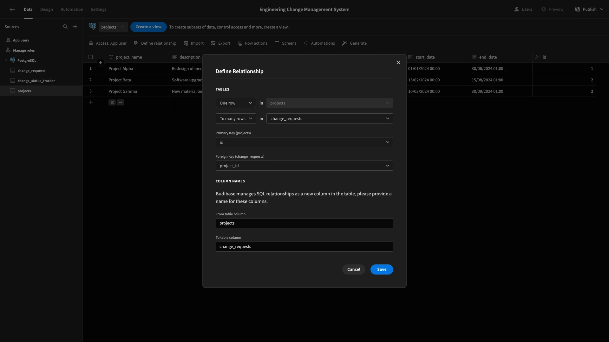Image resolution: width=609 pixels, height=342 pixels.
Task: Click the Preview play icon
Action: point(544,9)
